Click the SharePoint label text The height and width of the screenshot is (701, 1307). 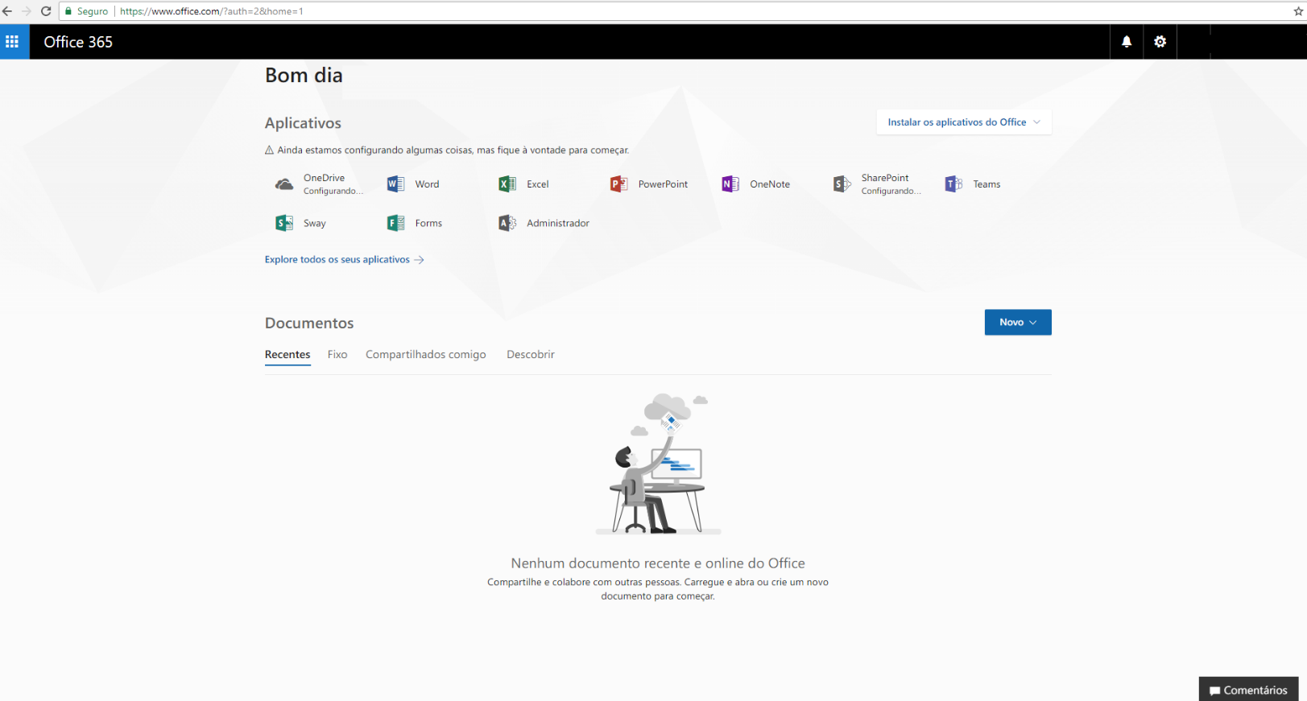click(x=885, y=178)
